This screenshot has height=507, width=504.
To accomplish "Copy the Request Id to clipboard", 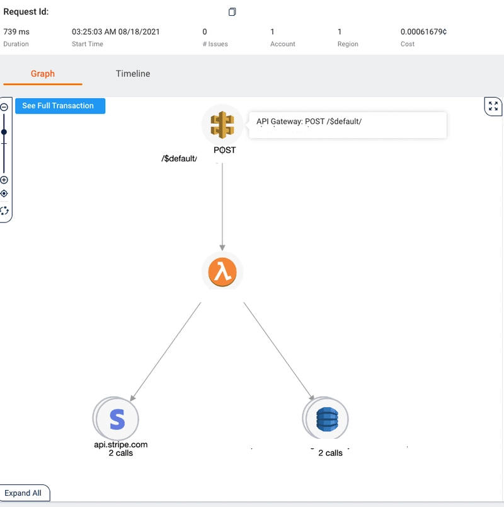I will tap(232, 12).
